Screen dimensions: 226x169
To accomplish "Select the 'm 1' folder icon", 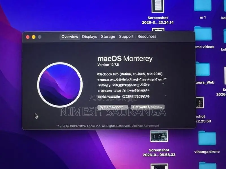I will [203, 5].
